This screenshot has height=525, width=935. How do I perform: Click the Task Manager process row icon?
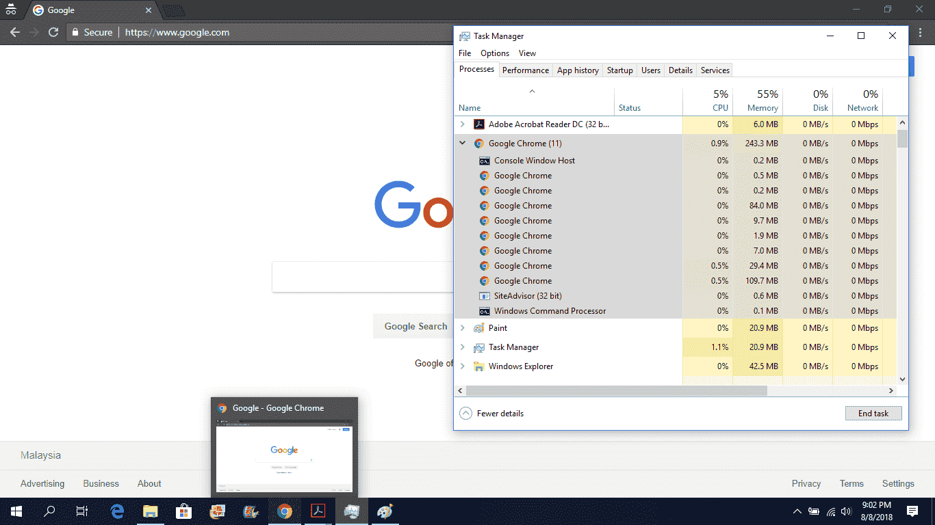[478, 347]
